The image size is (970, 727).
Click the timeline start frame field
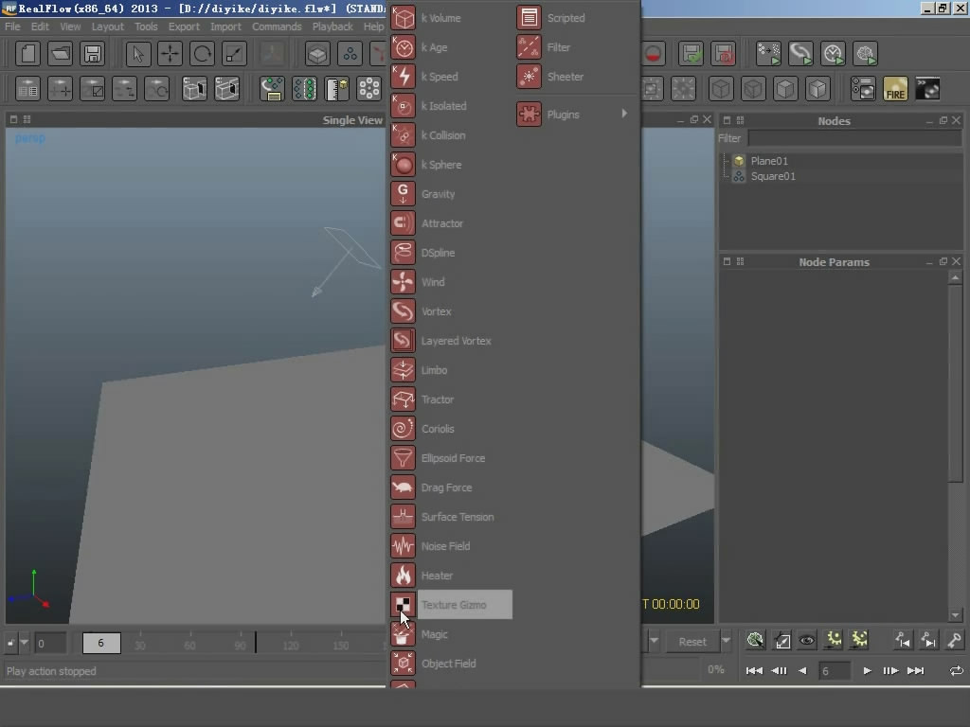click(50, 644)
